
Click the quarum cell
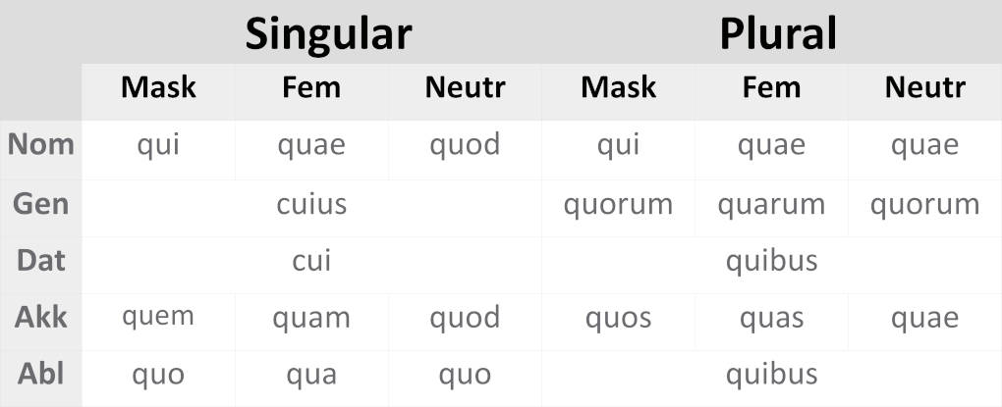(x=771, y=204)
